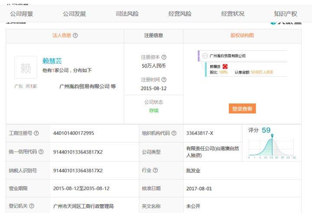Click the 100% shareholding ratio value

[223, 72]
